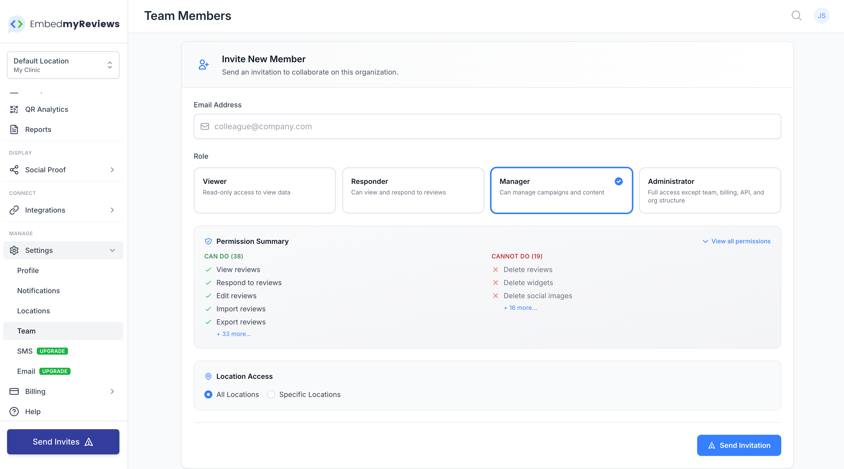844x469 pixels.
Task: Click the Integrations link icon
Action: tap(14, 210)
